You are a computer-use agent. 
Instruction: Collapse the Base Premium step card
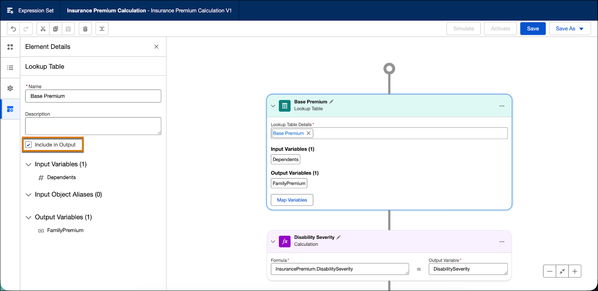[273, 106]
